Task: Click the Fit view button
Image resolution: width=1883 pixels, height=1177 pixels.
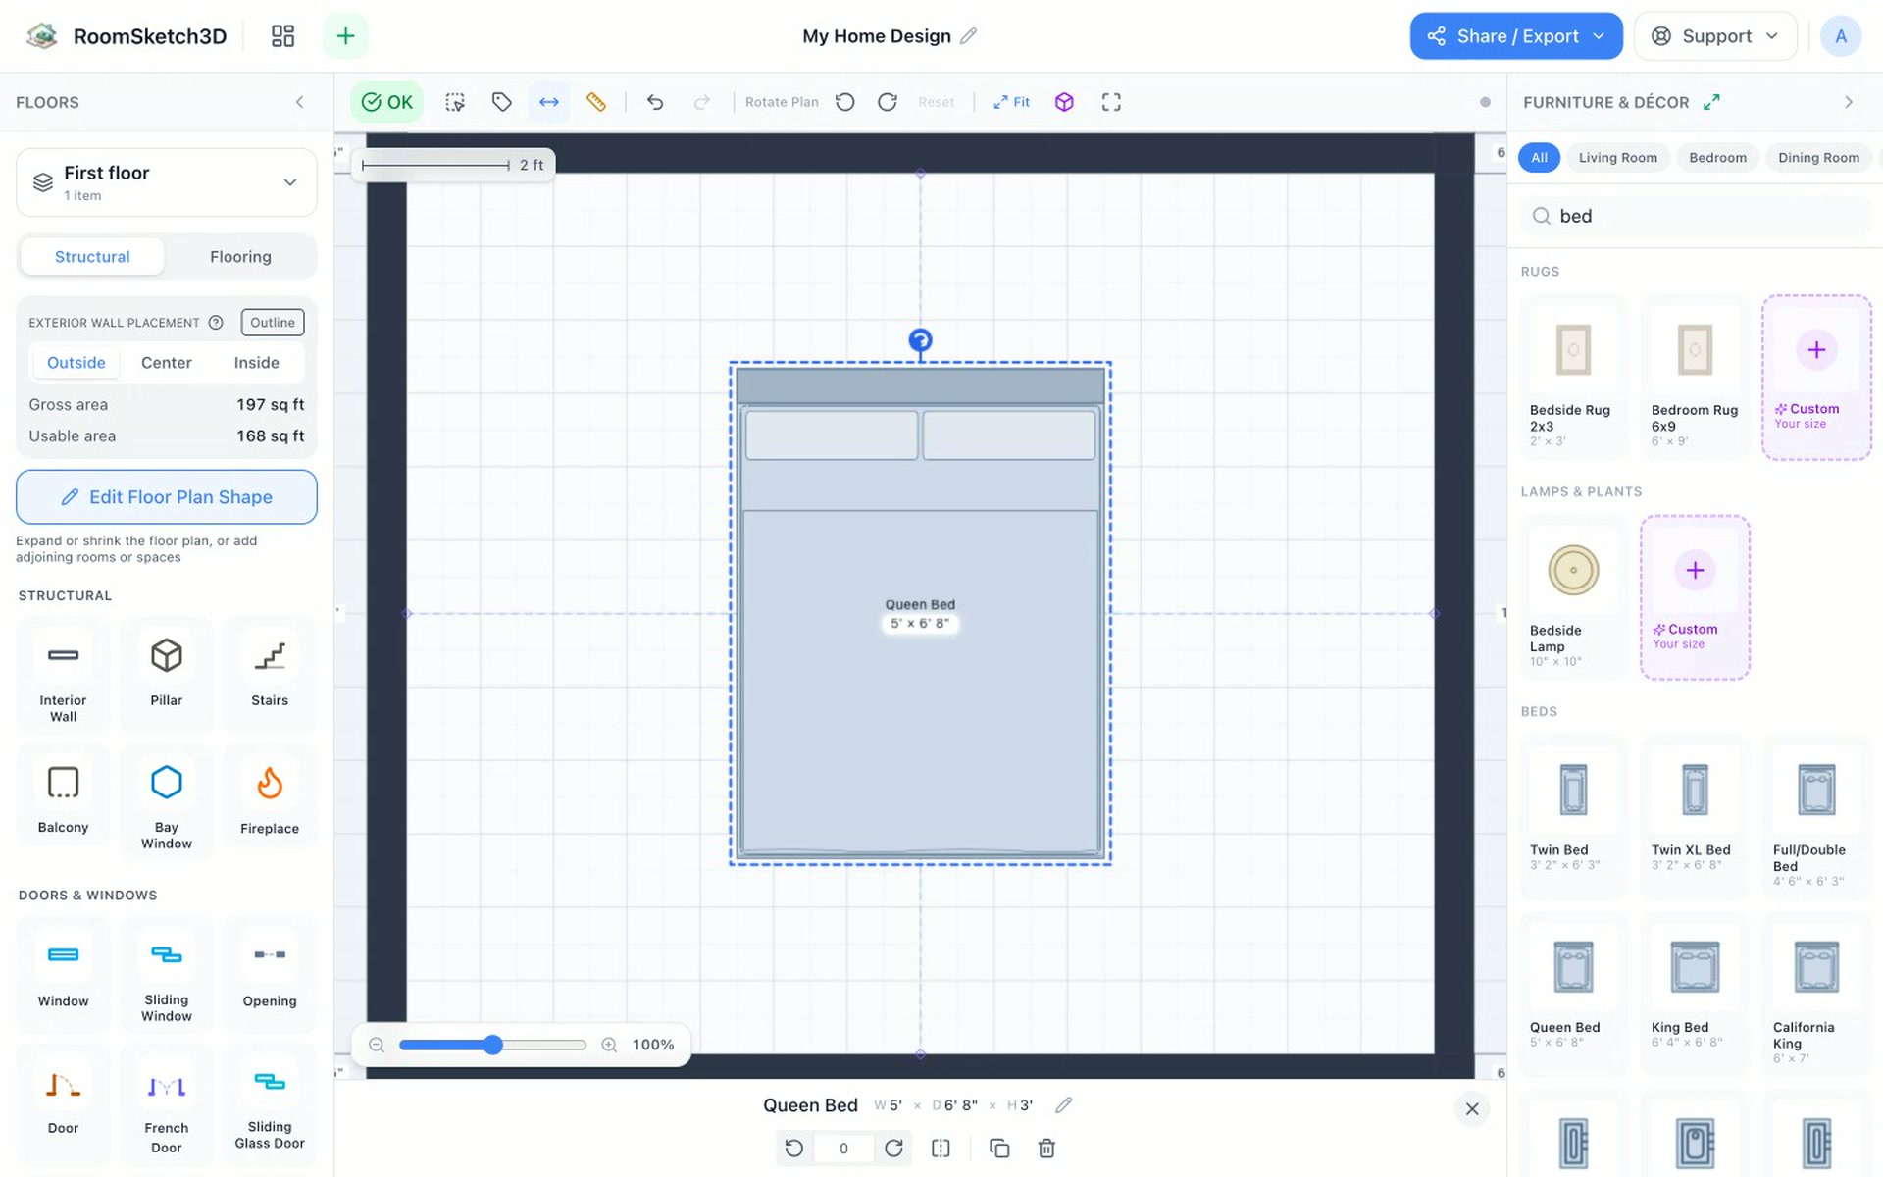Action: click(1011, 102)
